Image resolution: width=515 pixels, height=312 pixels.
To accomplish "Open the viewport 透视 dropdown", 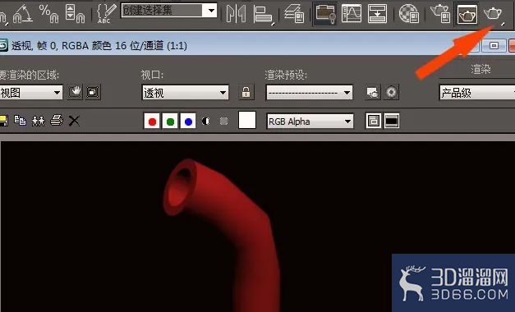I will (x=186, y=93).
